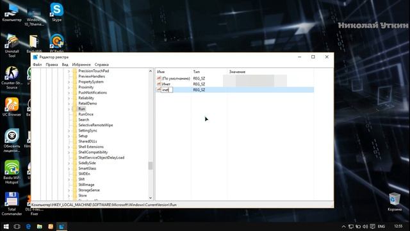Select the StillImage key
The width and height of the screenshot is (410, 231).
[x=86, y=185]
